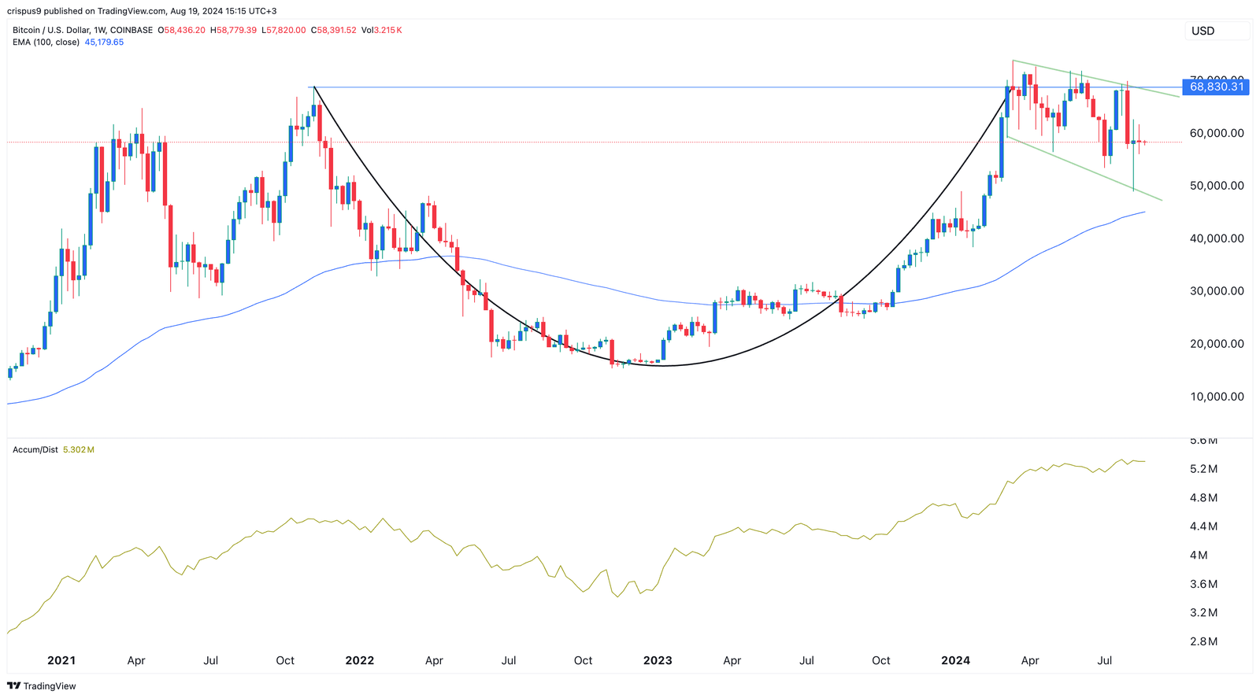Click the high price H58,779.39

233,30
